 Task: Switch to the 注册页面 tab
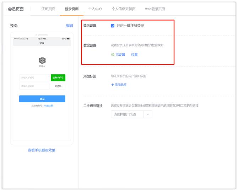[48, 9]
